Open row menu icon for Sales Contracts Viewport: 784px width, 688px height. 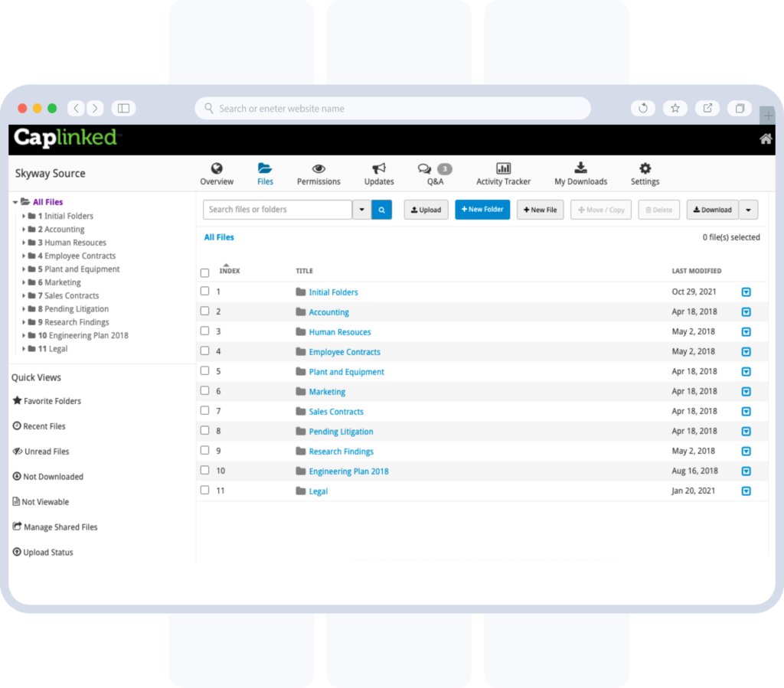point(746,411)
